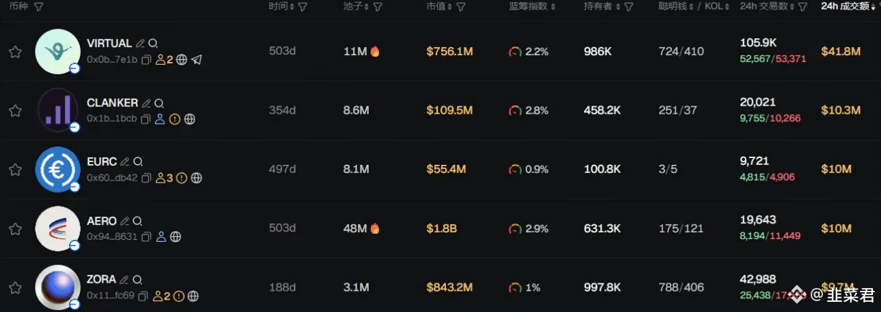
Task: Click the warning icon on the ZORA row
Action: pyautogui.click(x=179, y=296)
